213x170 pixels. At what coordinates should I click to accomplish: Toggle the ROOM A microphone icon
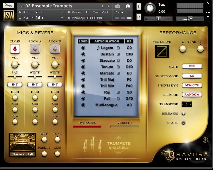click(35, 49)
